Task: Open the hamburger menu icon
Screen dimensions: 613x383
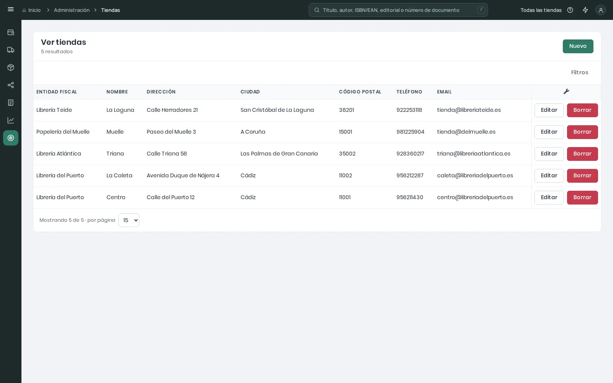Action: point(11,10)
